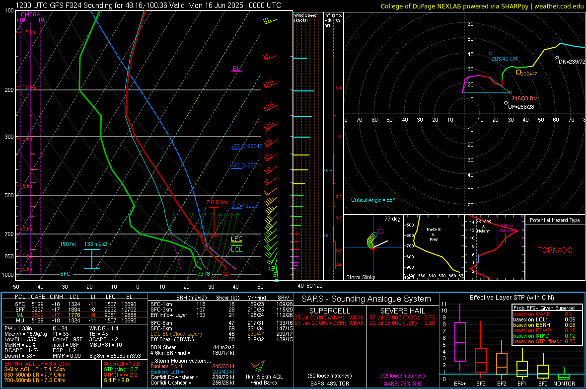586x389 pixels.
Task: Select the EFF parcel row in table
Action: tap(74, 310)
